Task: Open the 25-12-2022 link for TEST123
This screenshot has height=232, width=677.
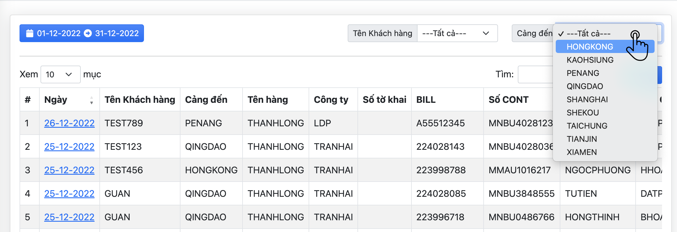Action: point(69,147)
